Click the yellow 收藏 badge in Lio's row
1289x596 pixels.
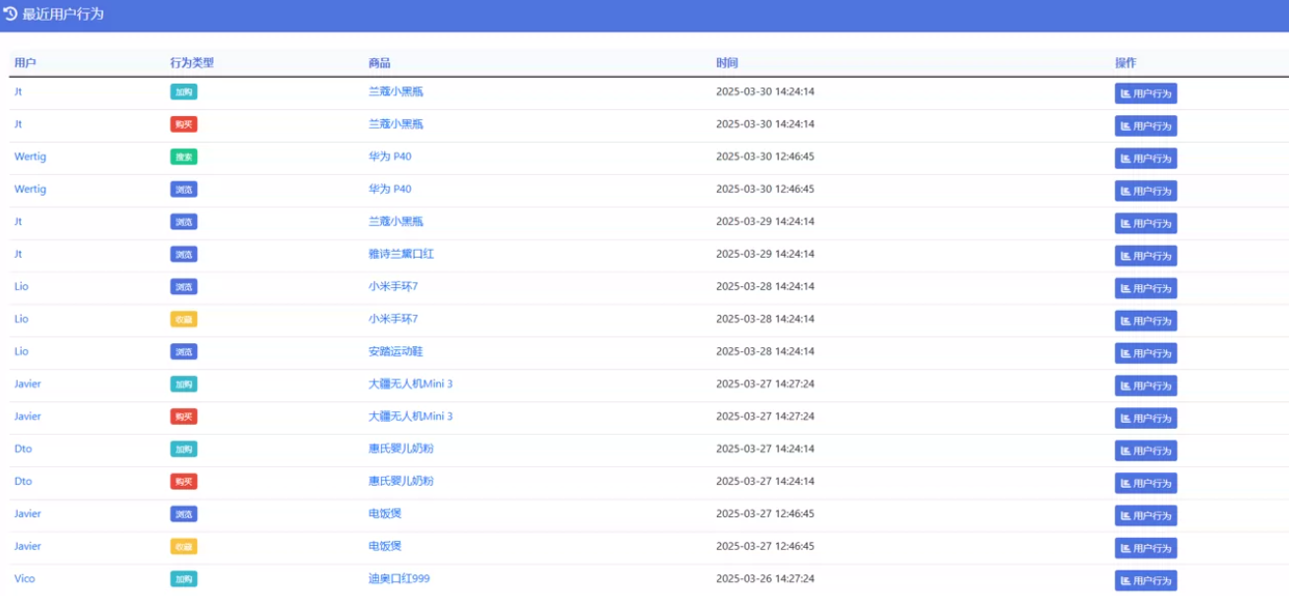[183, 319]
